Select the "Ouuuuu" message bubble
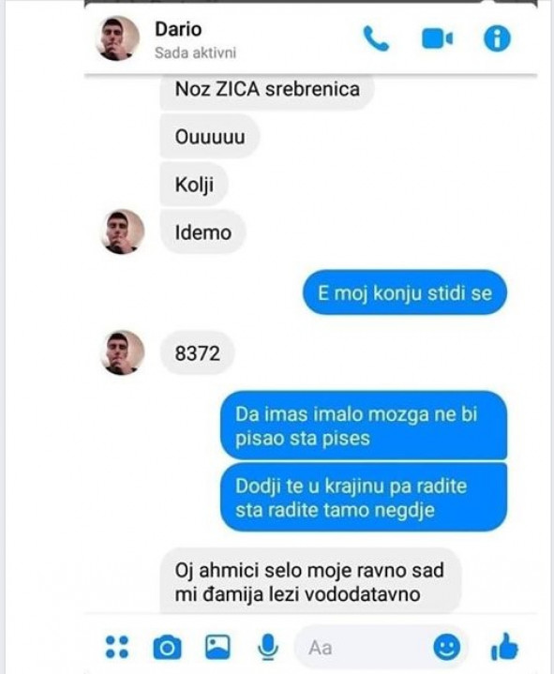Image resolution: width=554 pixels, height=674 pixels. (210, 137)
